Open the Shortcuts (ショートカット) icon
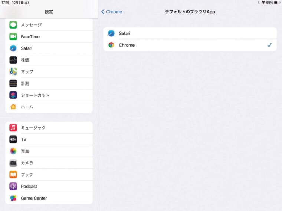 tap(13, 95)
